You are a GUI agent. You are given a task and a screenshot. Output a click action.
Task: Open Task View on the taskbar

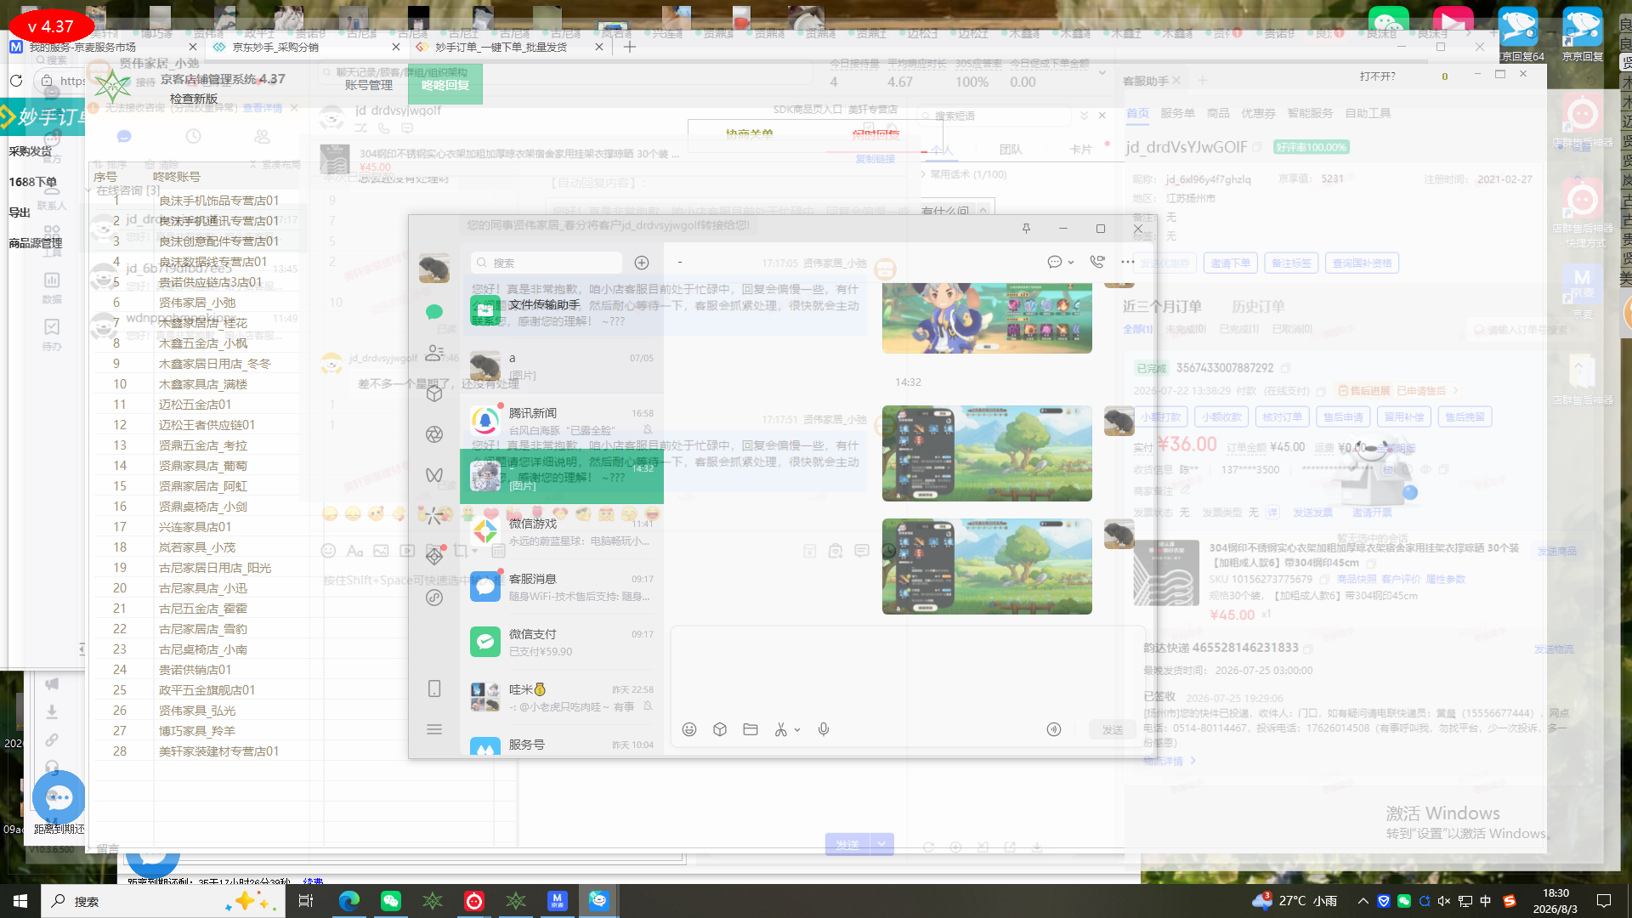(306, 901)
